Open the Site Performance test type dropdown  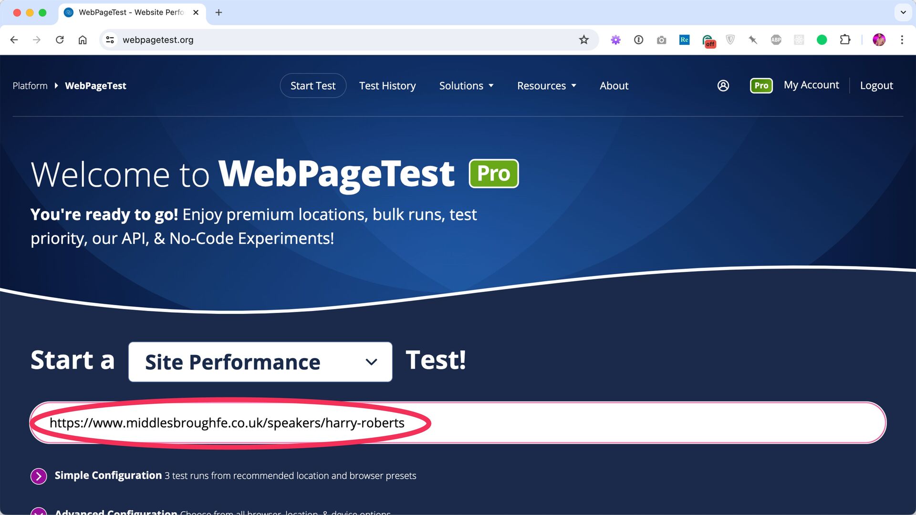pyautogui.click(x=260, y=362)
